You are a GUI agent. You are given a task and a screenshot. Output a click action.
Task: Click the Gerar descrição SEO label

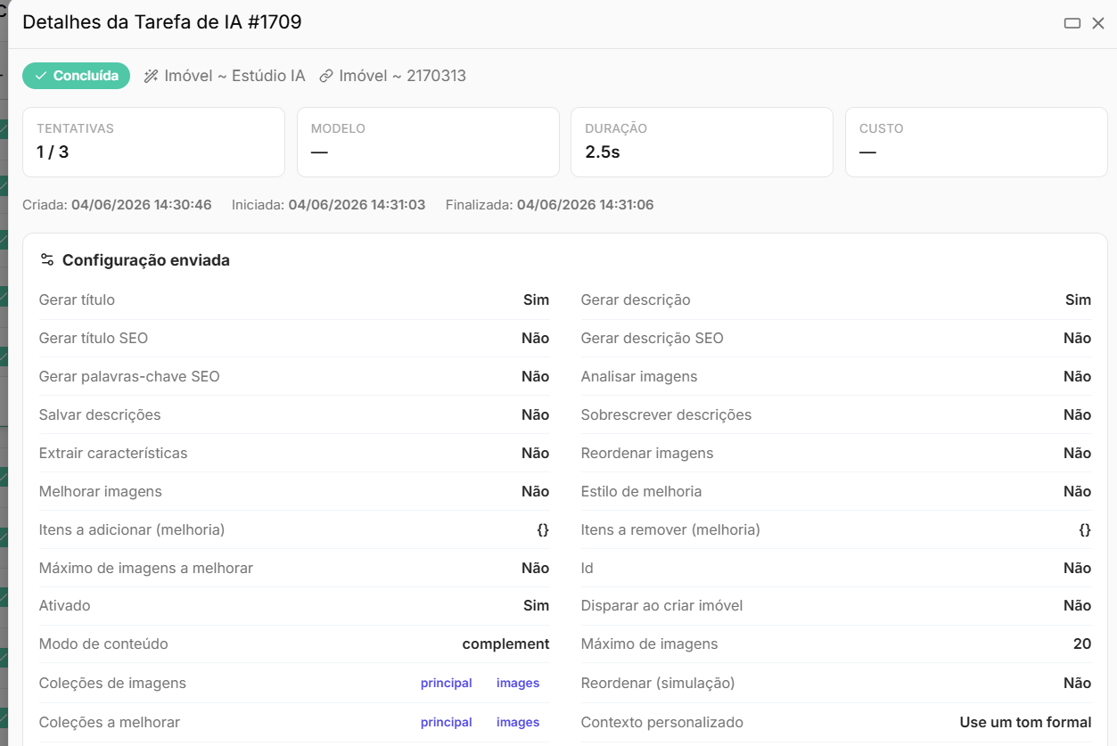tap(653, 339)
